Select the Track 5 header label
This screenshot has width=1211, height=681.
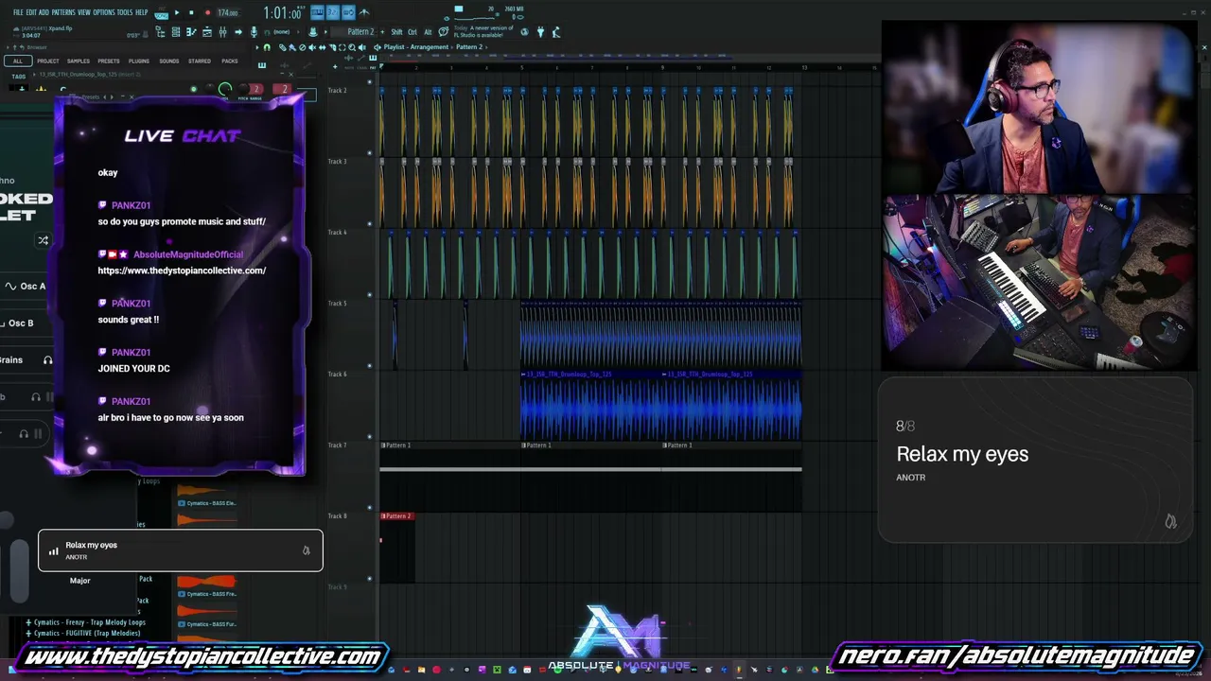(x=337, y=304)
